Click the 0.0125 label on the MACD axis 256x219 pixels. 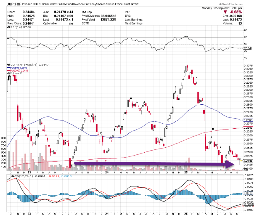click(x=249, y=175)
